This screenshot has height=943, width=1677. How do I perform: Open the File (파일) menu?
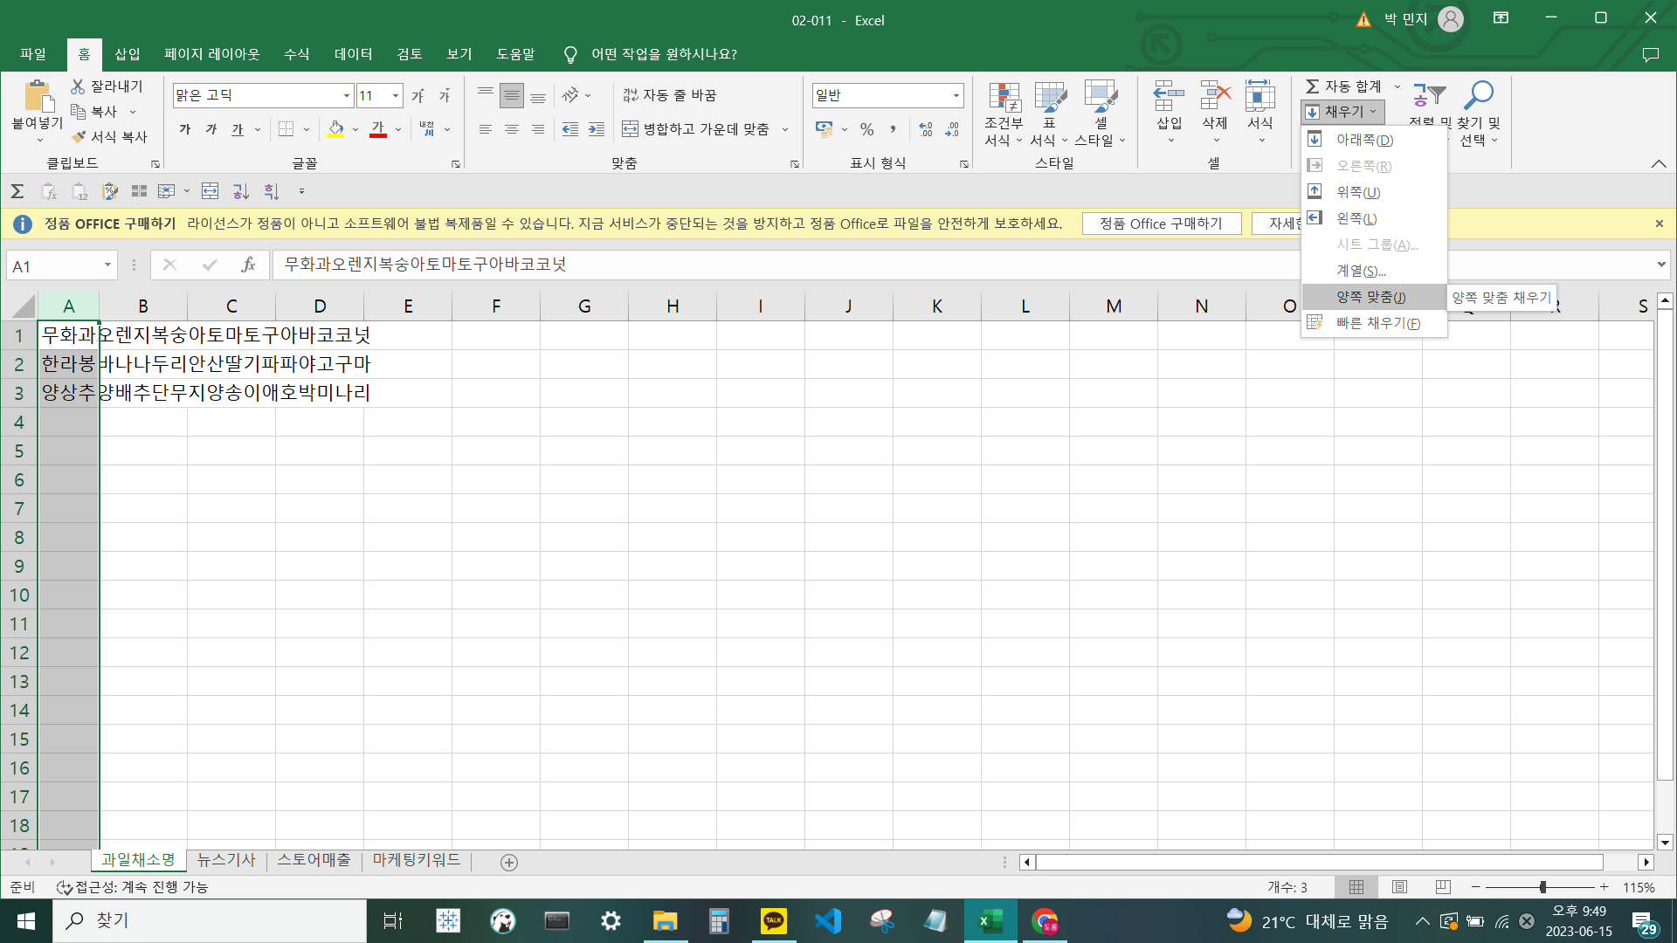(x=33, y=54)
